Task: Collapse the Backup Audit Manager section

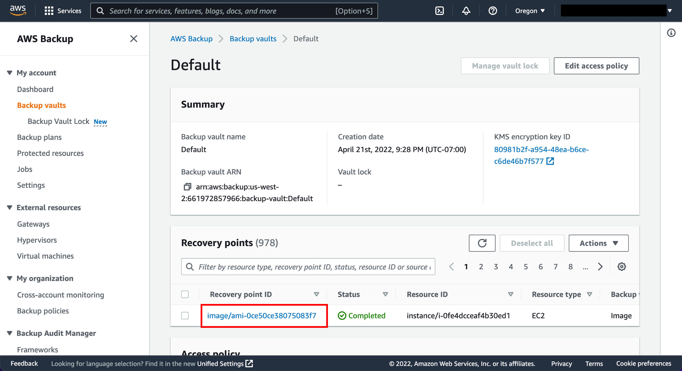Action: (x=10, y=333)
